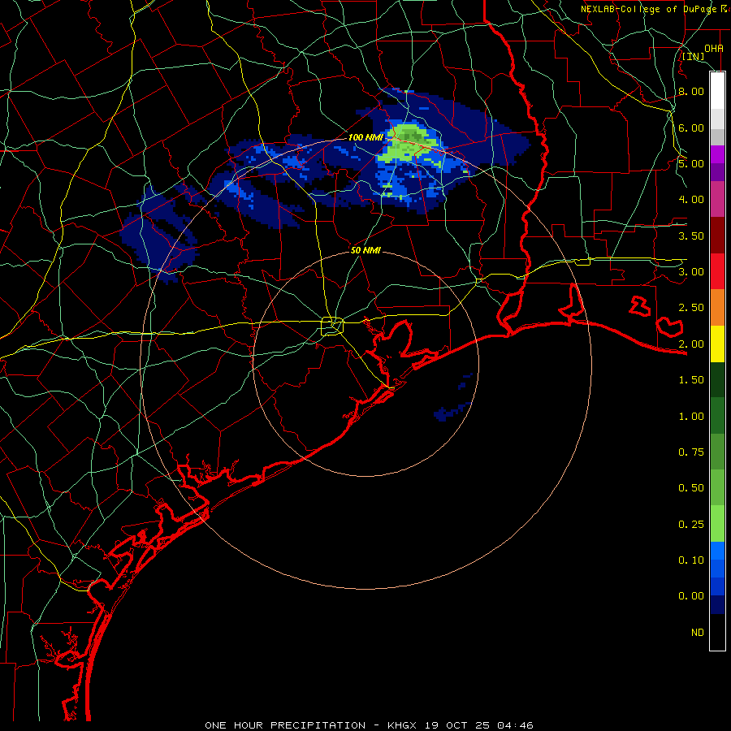Image resolution: width=731 pixels, height=731 pixels.
Task: Click the magenta swatch beside 5.00
Action: pos(717,154)
